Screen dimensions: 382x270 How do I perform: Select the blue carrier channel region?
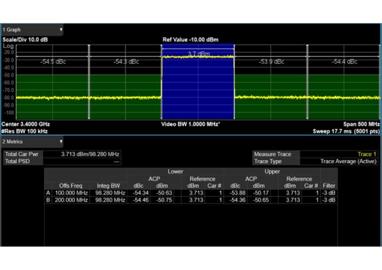pos(198,82)
